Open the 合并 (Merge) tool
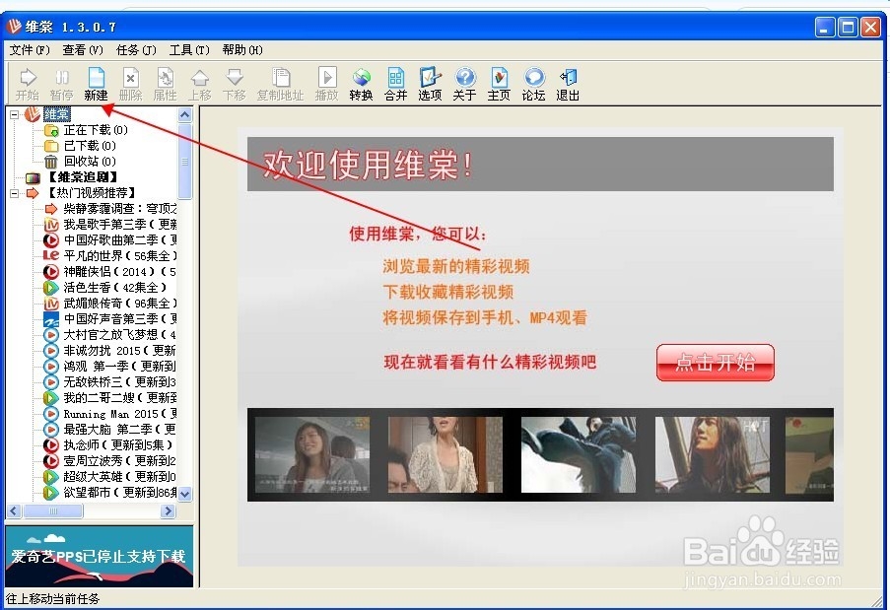Viewport: 890px width, 610px height. (395, 84)
